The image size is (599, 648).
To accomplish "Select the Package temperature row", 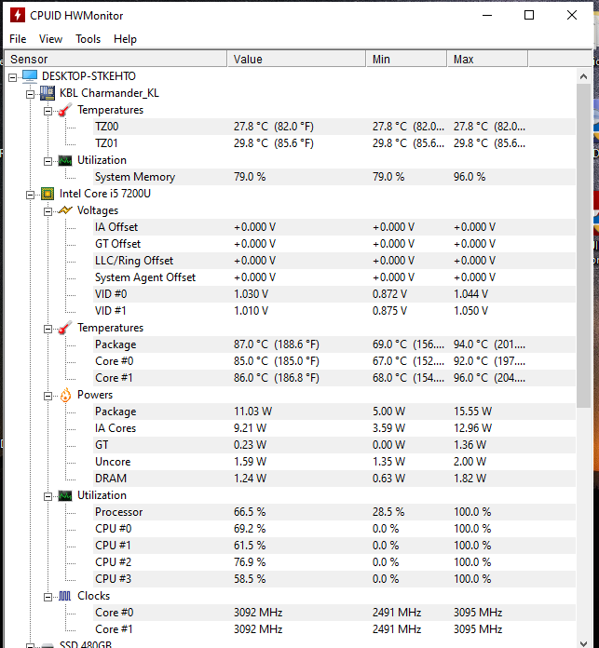I will [x=334, y=344].
